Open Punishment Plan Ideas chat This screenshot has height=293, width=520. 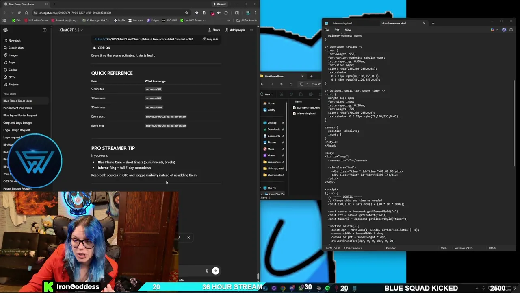[17, 108]
